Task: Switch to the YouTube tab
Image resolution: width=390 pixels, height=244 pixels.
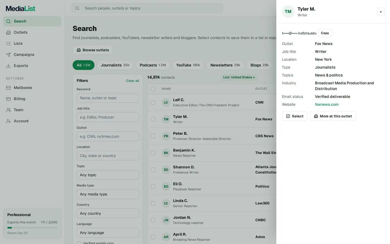Action: click(188, 65)
